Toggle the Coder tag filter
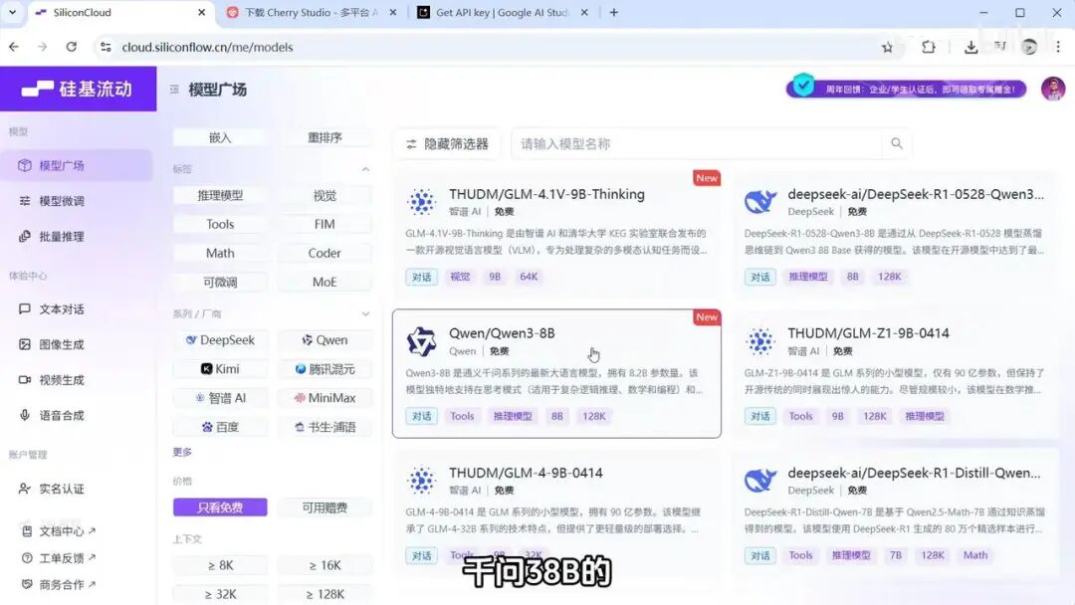The width and height of the screenshot is (1075, 605). 324,253
